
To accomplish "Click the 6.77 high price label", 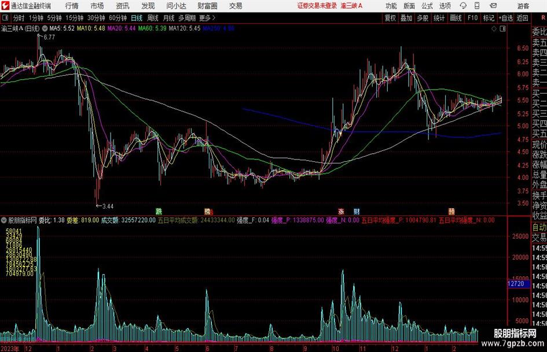I will point(49,38).
